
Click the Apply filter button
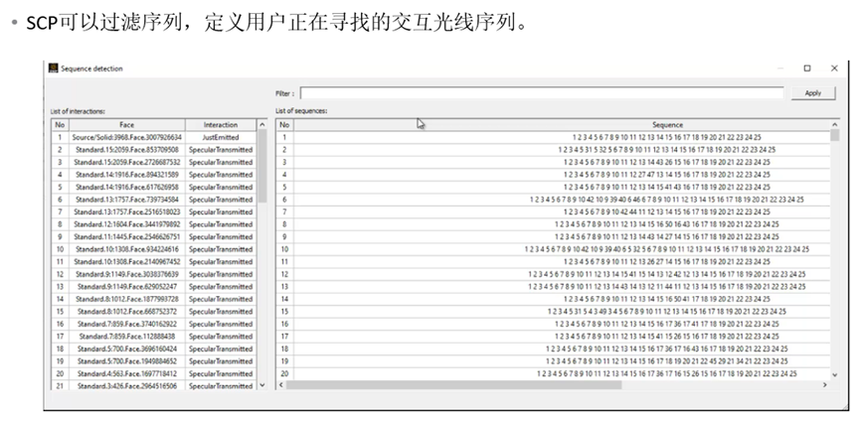[x=813, y=93]
